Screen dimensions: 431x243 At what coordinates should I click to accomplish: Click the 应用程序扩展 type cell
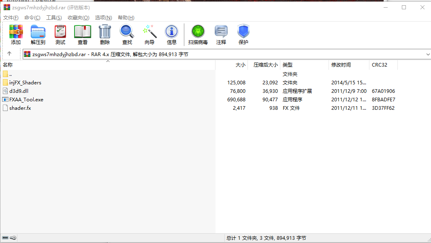[x=297, y=91]
